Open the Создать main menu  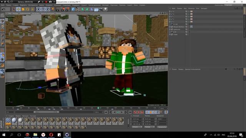tap(16, 5)
